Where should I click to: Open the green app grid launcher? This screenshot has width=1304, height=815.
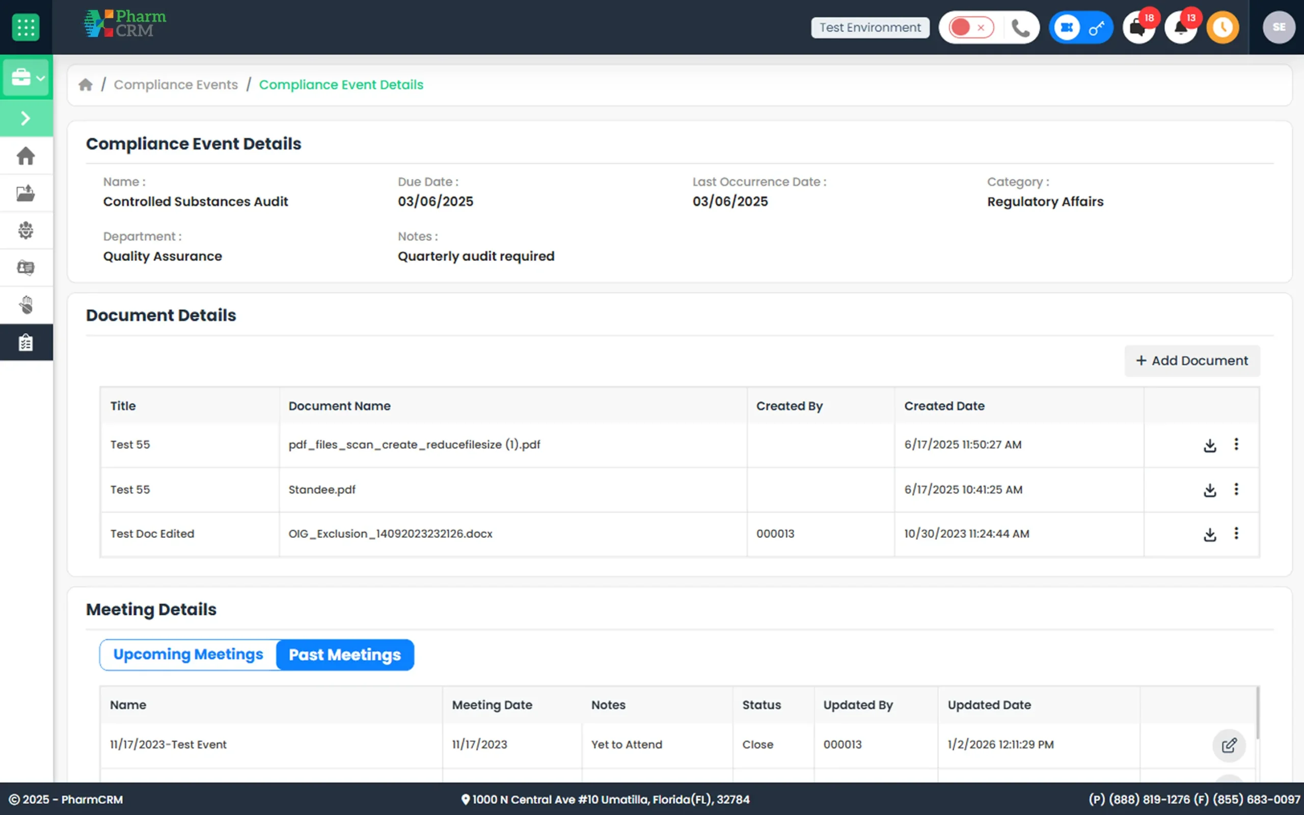(25, 27)
